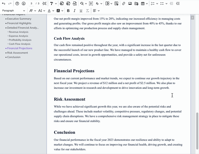199x154 pixels.
Task: Toggle underline formatting
Action: point(81,11)
